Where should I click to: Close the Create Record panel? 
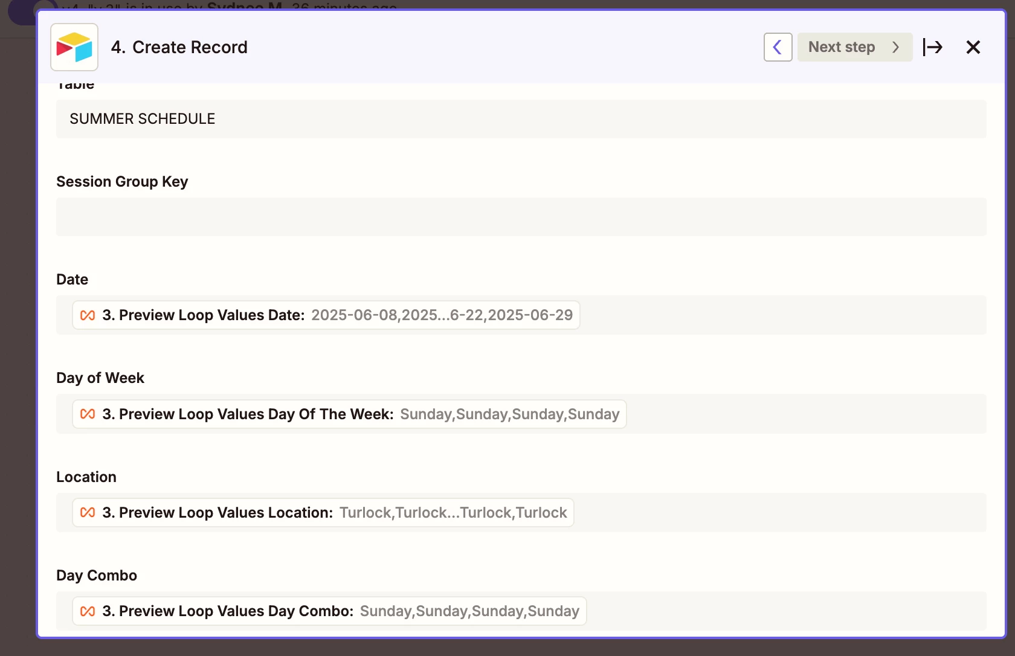pos(973,47)
